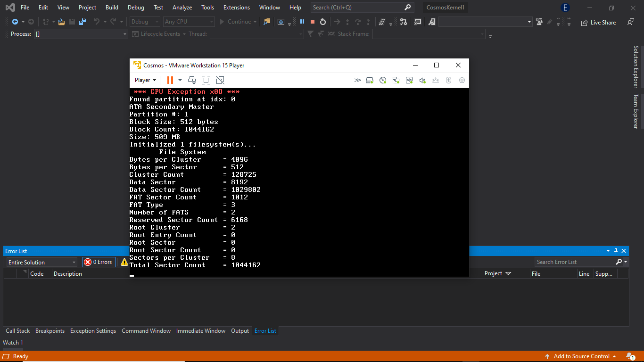Click VMware serial port device icon

(409, 80)
